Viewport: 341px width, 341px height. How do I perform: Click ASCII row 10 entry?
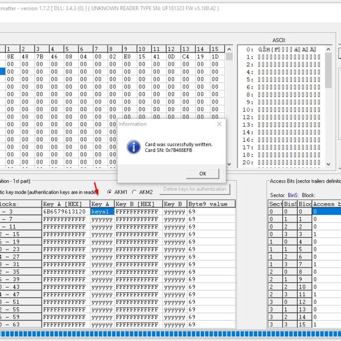click(x=281, y=110)
